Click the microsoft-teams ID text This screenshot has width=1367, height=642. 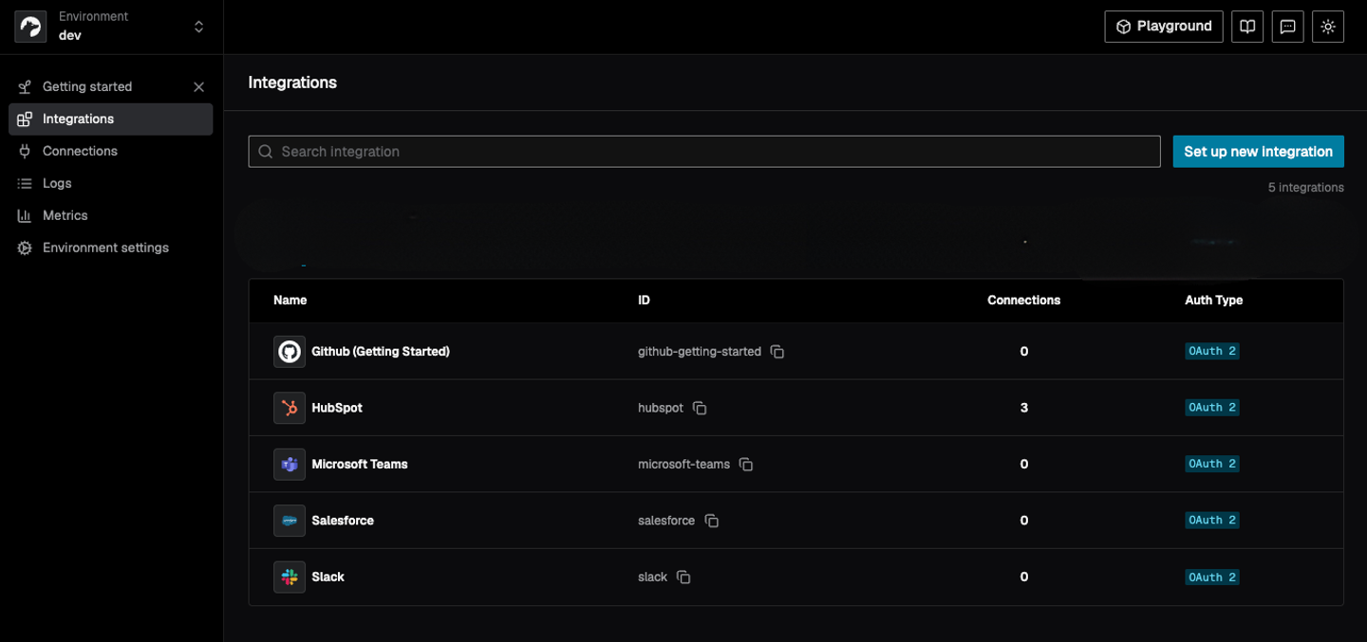(683, 465)
